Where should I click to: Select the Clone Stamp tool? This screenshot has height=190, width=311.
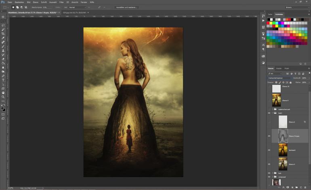[3, 51]
